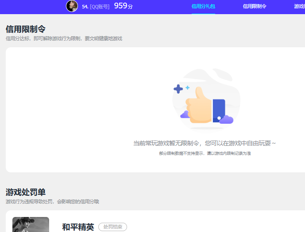Screen dimensions: 305x232
Task: Switch to the 信用限制令 tab
Action: coord(255,6)
